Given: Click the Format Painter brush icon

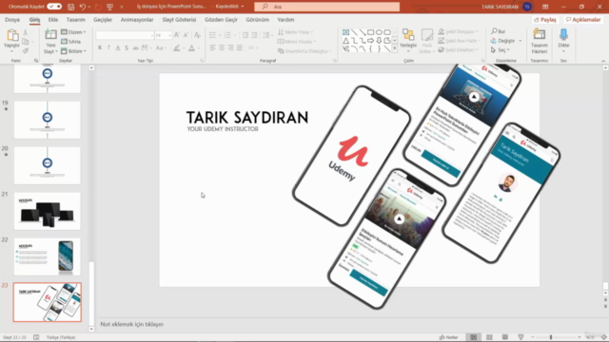Looking at the screenshot, I should (x=26, y=50).
